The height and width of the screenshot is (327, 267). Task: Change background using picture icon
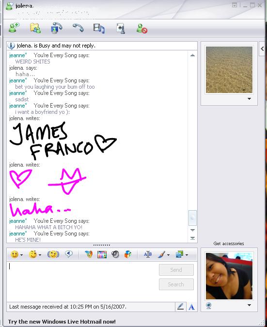(x=179, y=254)
